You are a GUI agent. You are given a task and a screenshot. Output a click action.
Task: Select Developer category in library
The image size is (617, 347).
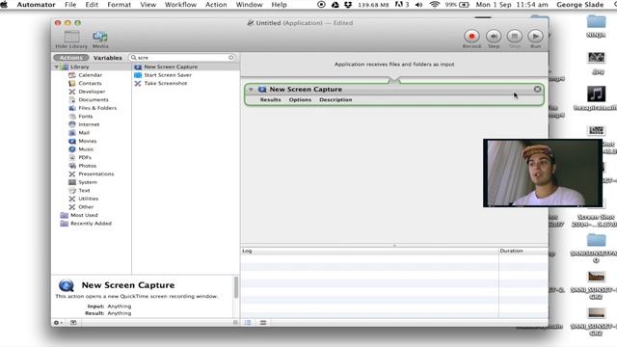(x=92, y=92)
